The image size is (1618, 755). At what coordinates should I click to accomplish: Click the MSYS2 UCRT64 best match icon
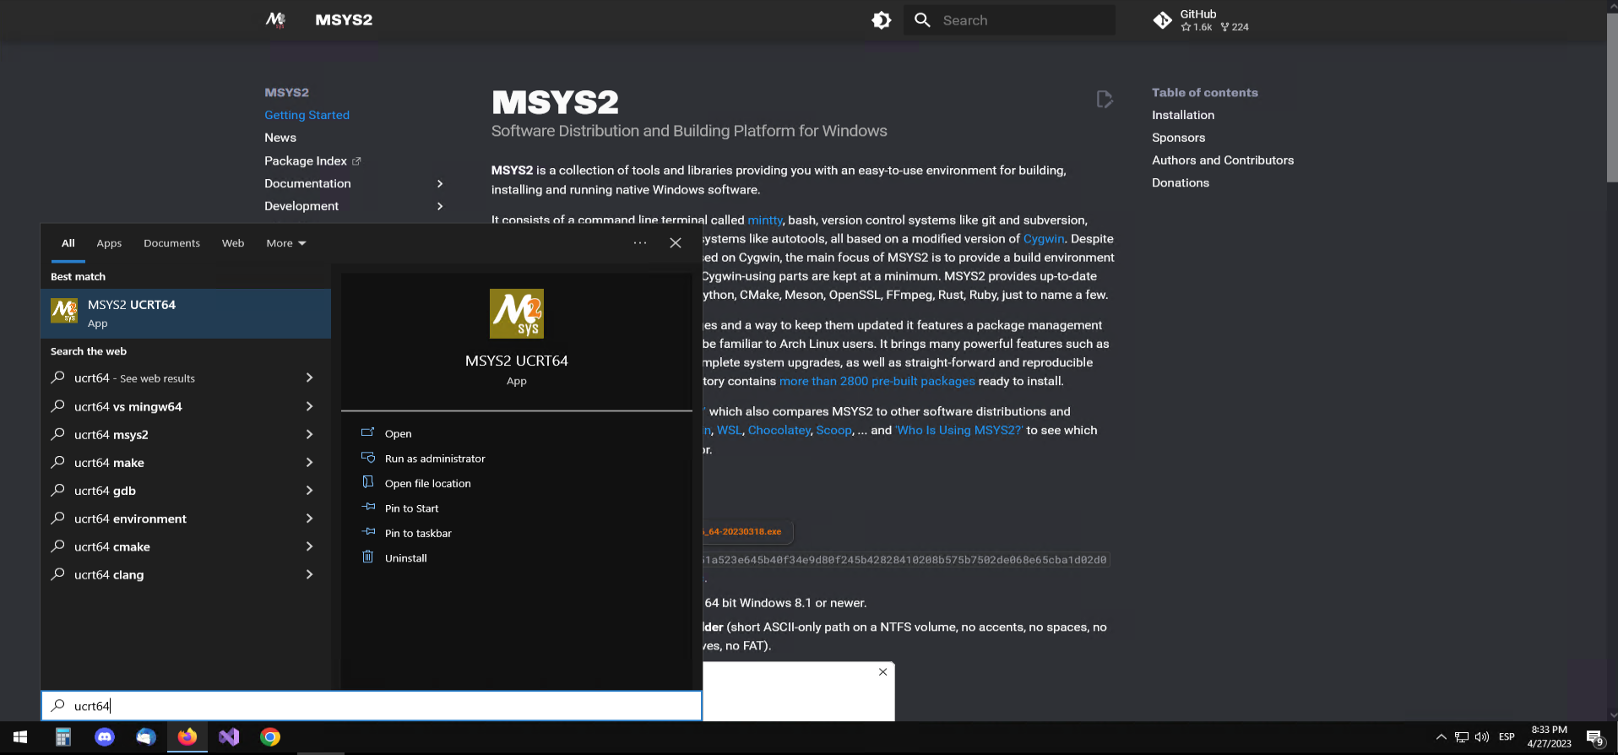(x=64, y=312)
